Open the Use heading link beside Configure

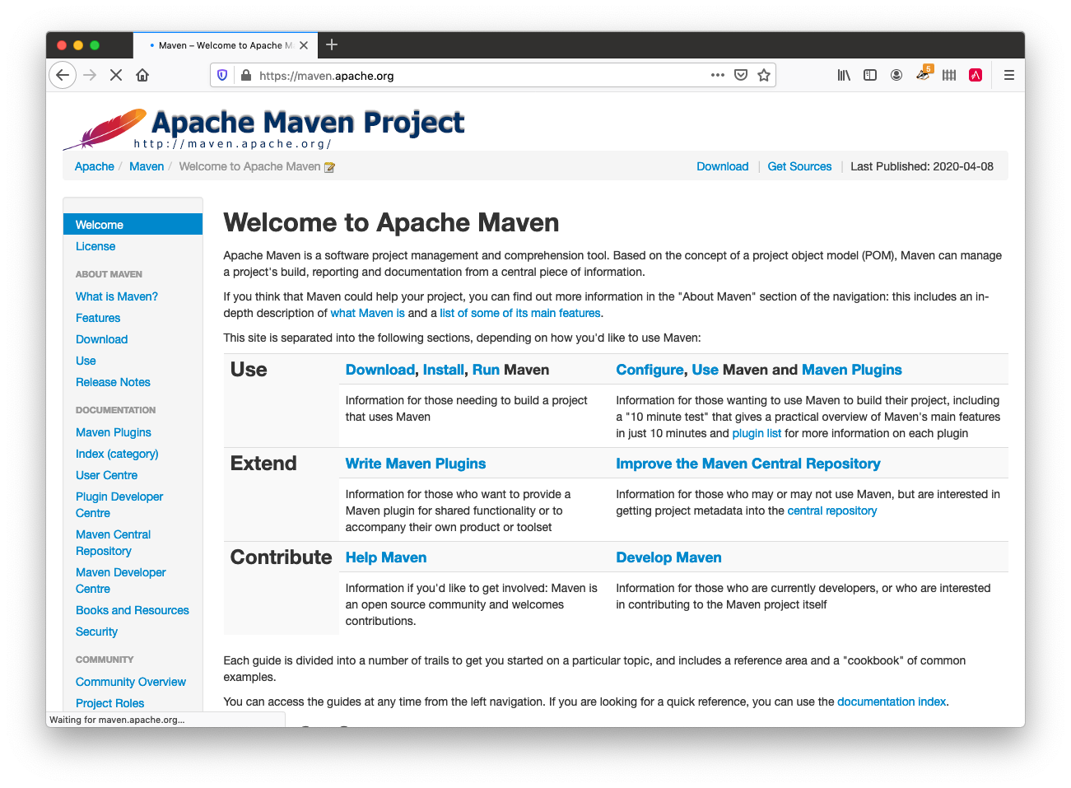[705, 370]
